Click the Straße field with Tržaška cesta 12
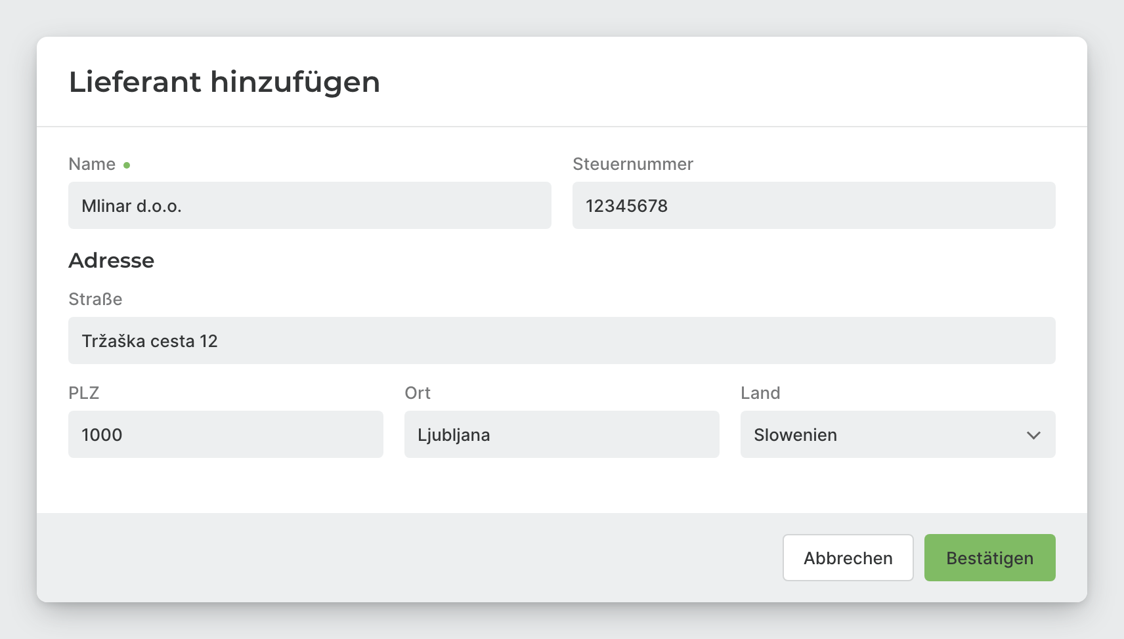Viewport: 1124px width, 639px height. pyautogui.click(x=562, y=340)
